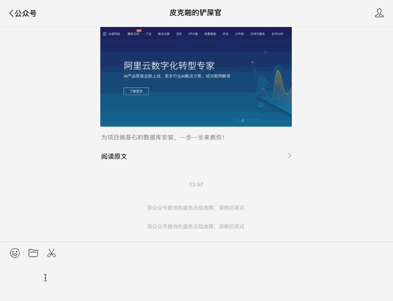Open the 阿里云 article image

196,77
